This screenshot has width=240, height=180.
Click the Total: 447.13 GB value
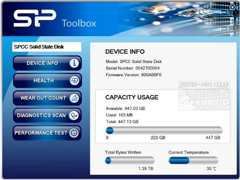tap(122, 122)
